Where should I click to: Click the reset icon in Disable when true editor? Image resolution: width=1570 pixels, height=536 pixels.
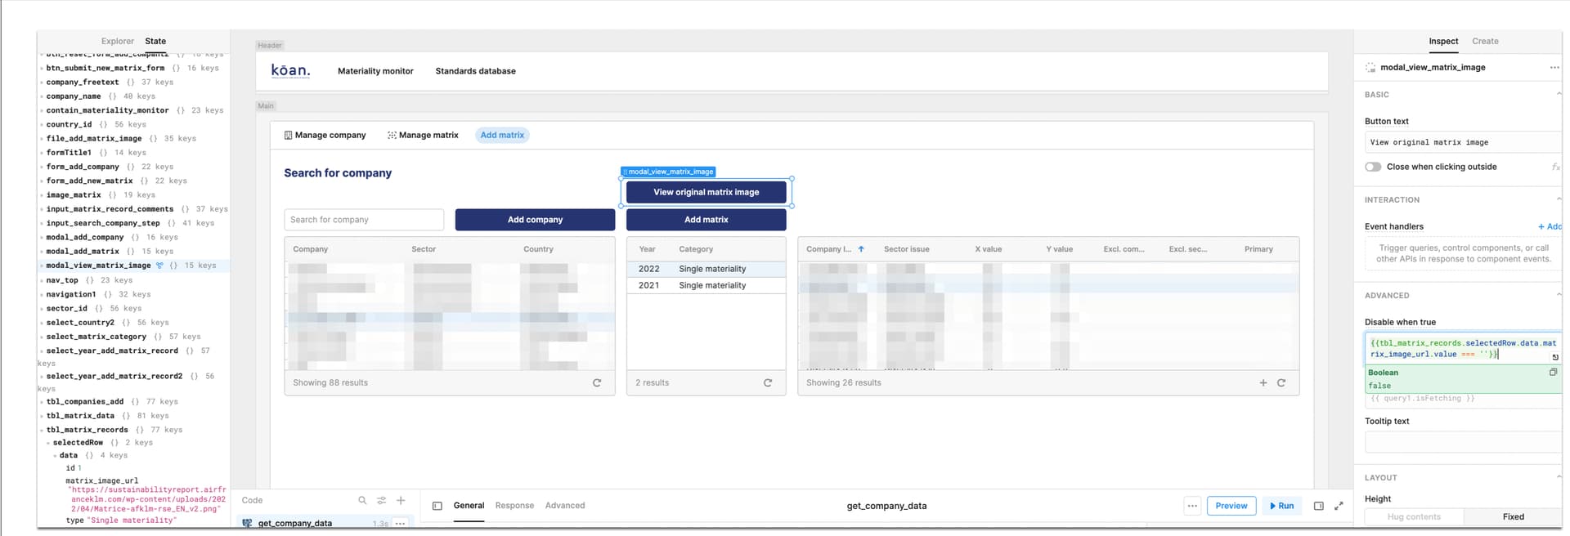pyautogui.click(x=1554, y=357)
